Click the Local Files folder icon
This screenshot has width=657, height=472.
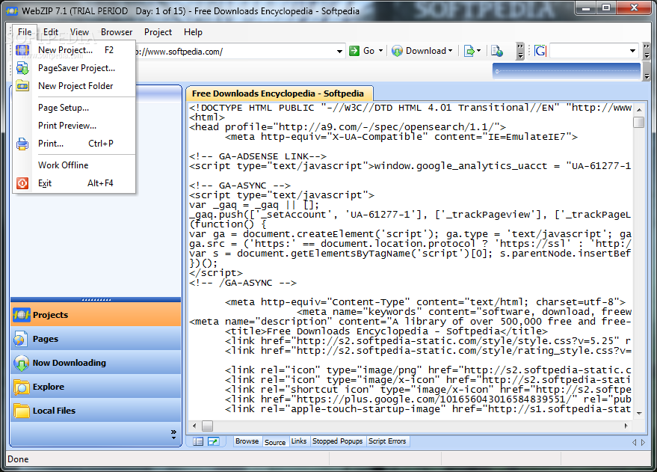coord(22,411)
